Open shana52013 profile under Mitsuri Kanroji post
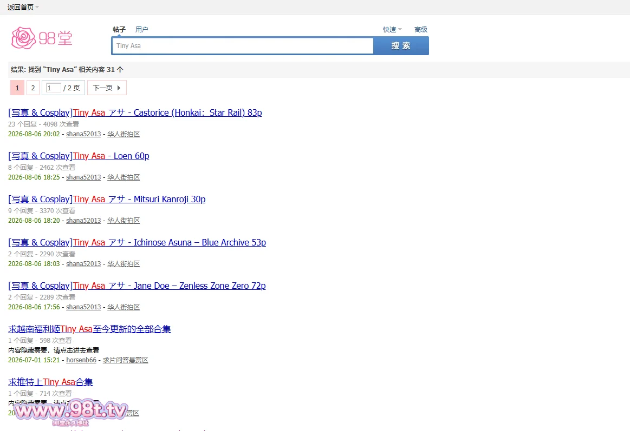630x431 pixels. pos(83,221)
